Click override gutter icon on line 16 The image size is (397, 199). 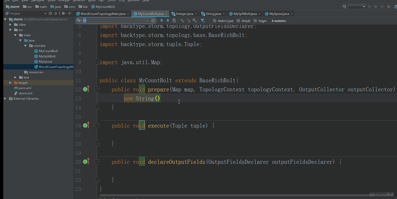coord(86,125)
